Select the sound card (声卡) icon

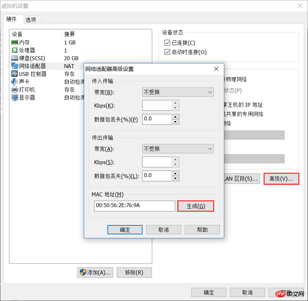15,82
